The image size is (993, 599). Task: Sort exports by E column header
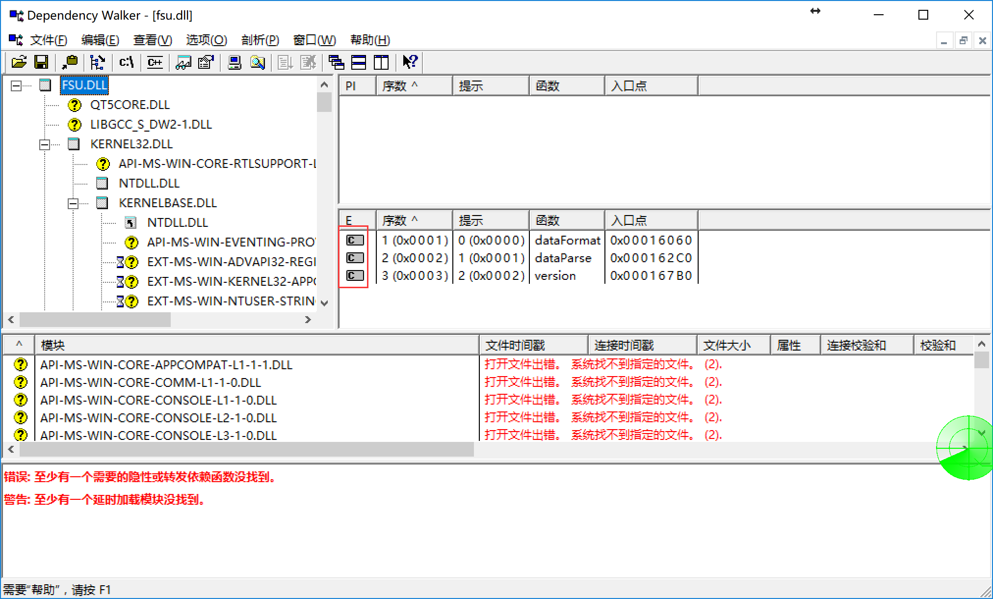click(x=358, y=220)
